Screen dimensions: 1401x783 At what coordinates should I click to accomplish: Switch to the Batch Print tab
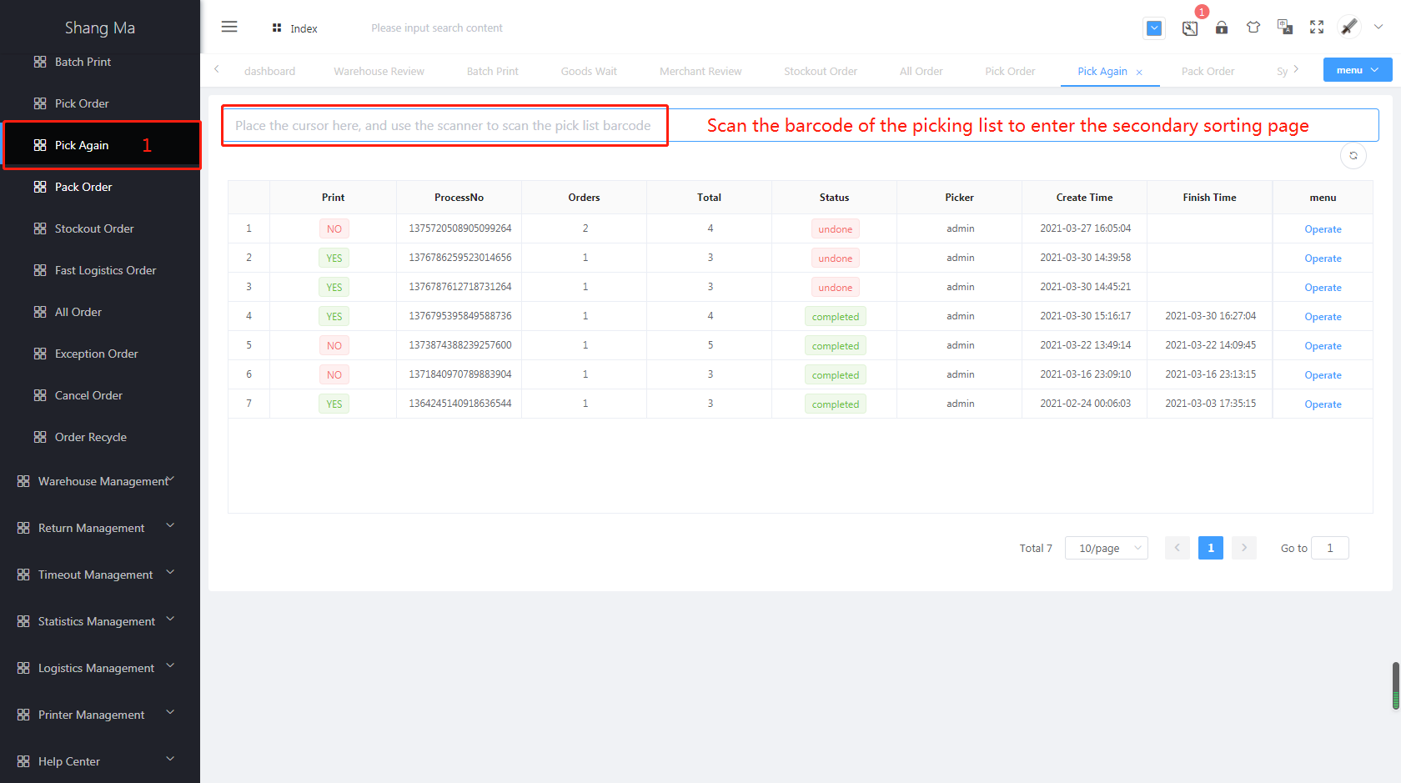point(492,72)
